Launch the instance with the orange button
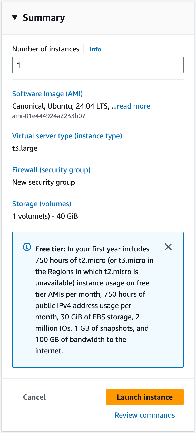196x433 pixels. (x=145, y=397)
